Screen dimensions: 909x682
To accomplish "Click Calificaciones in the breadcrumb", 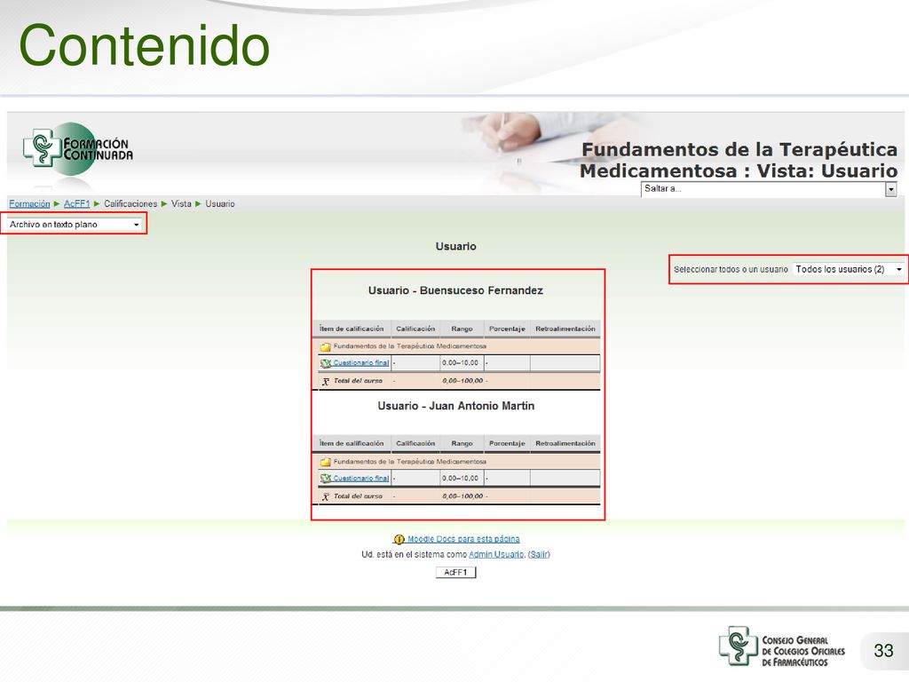I will pyautogui.click(x=130, y=204).
